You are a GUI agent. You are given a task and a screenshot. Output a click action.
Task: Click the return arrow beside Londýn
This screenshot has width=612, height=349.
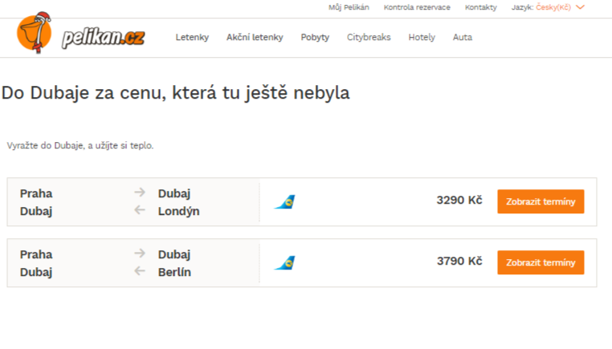140,210
